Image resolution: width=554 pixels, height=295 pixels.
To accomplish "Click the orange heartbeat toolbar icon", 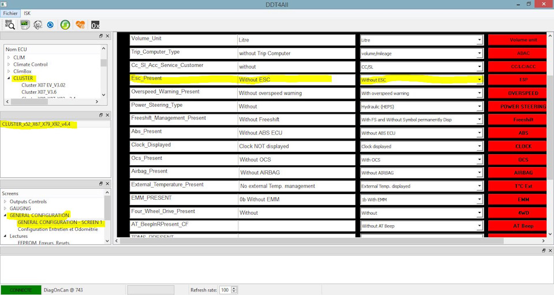I will click(x=80, y=24).
